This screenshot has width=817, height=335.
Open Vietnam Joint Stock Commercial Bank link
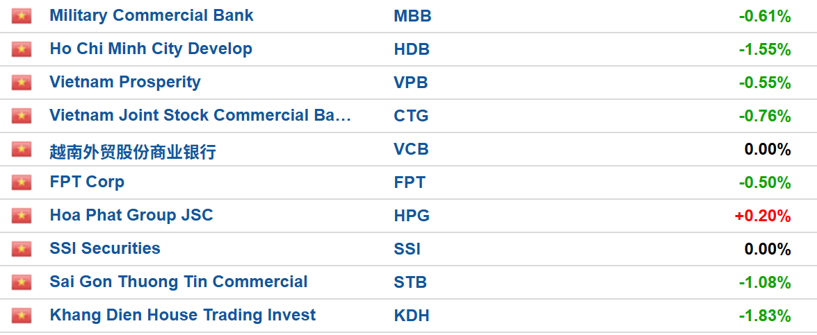coord(201,115)
